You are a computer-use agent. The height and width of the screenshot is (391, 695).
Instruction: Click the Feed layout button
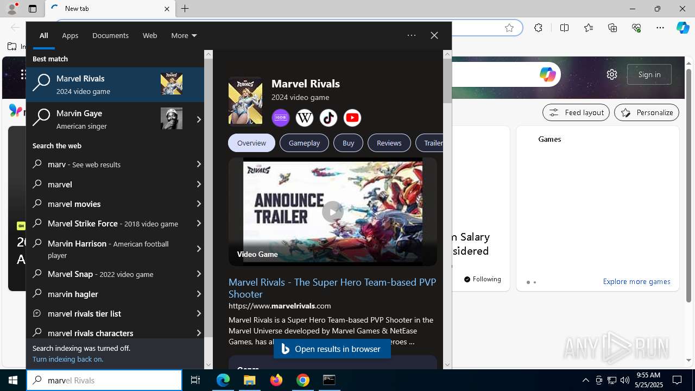pos(576,112)
